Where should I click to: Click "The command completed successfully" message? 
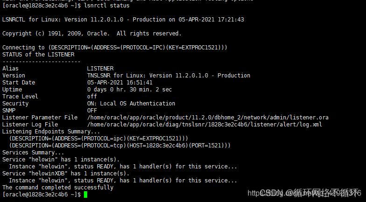click(58, 188)
